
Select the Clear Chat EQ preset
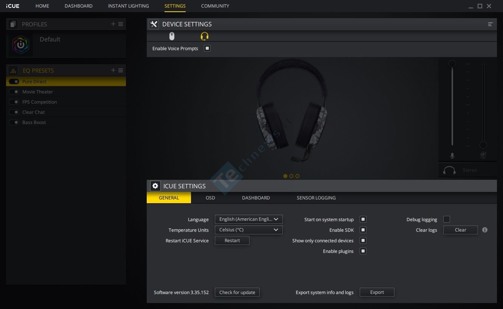tap(66, 112)
